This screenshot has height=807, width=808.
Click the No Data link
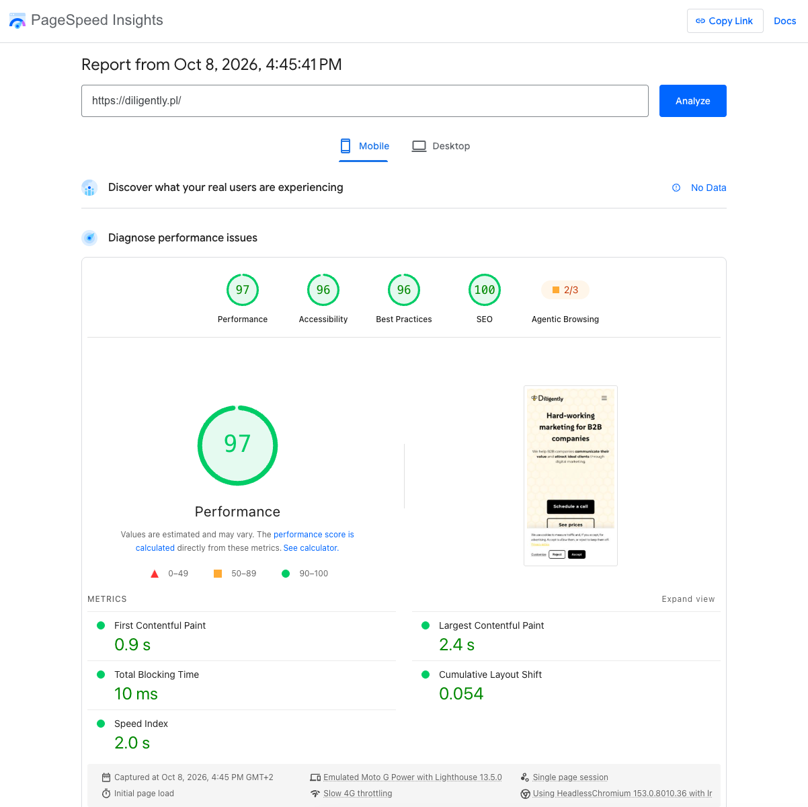coord(709,188)
